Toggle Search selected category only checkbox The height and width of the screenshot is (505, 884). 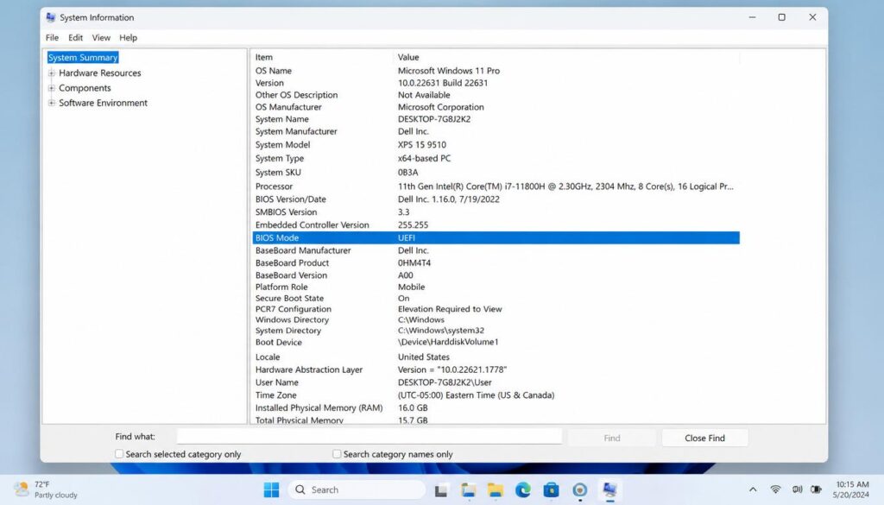point(119,454)
